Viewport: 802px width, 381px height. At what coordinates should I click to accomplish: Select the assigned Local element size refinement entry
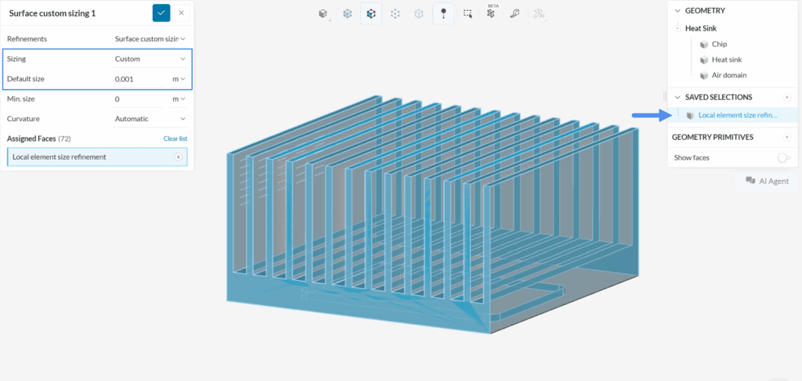[97, 156]
